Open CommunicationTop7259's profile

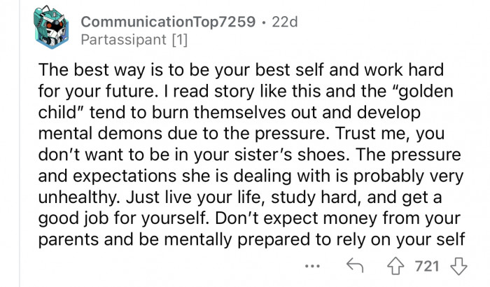coord(167,22)
